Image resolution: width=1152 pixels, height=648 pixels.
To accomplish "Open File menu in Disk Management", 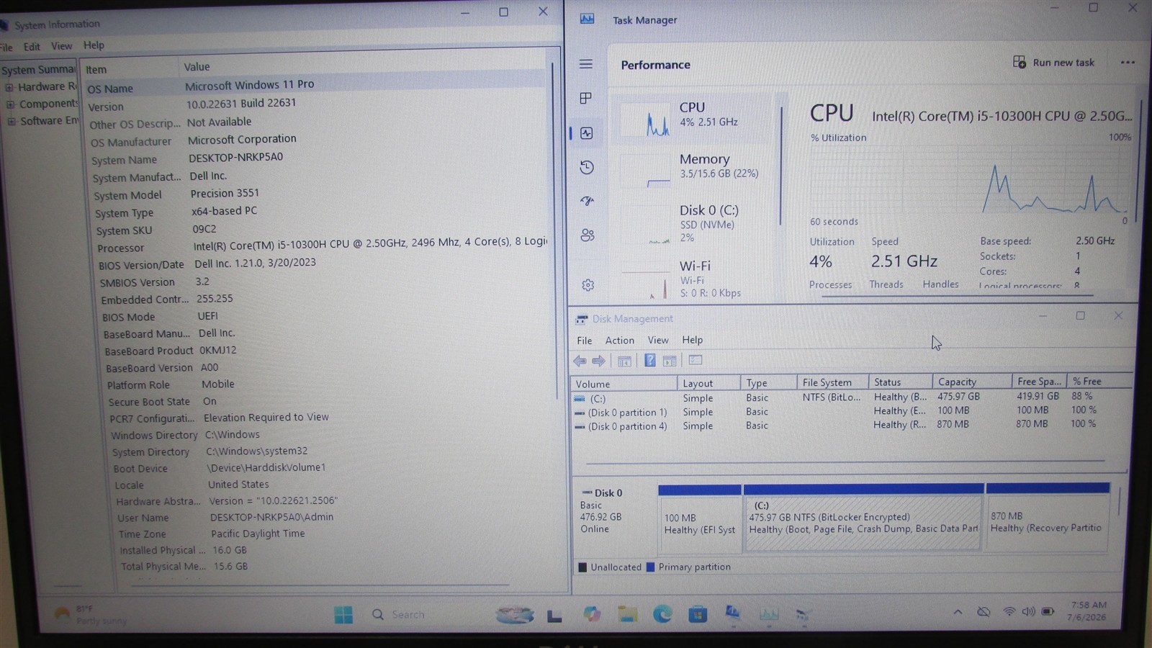I will tap(585, 341).
